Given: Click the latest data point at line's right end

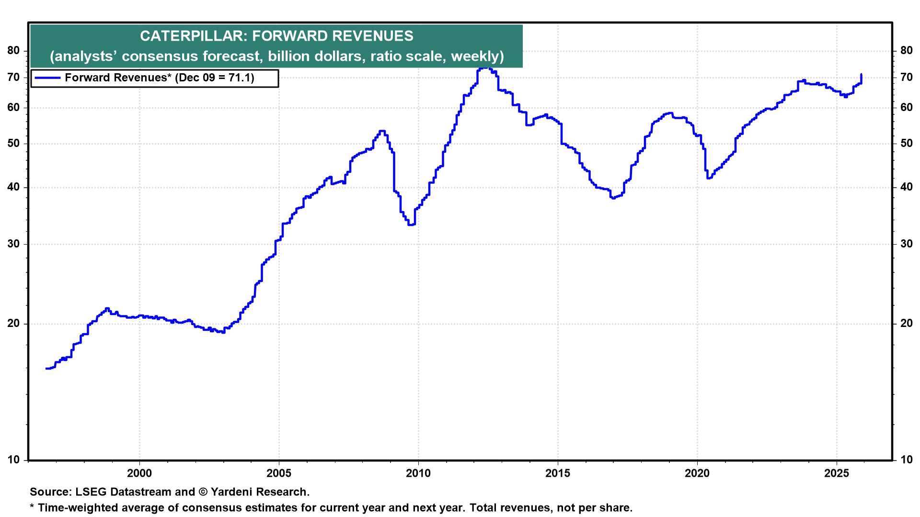Looking at the screenshot, I should tap(861, 75).
